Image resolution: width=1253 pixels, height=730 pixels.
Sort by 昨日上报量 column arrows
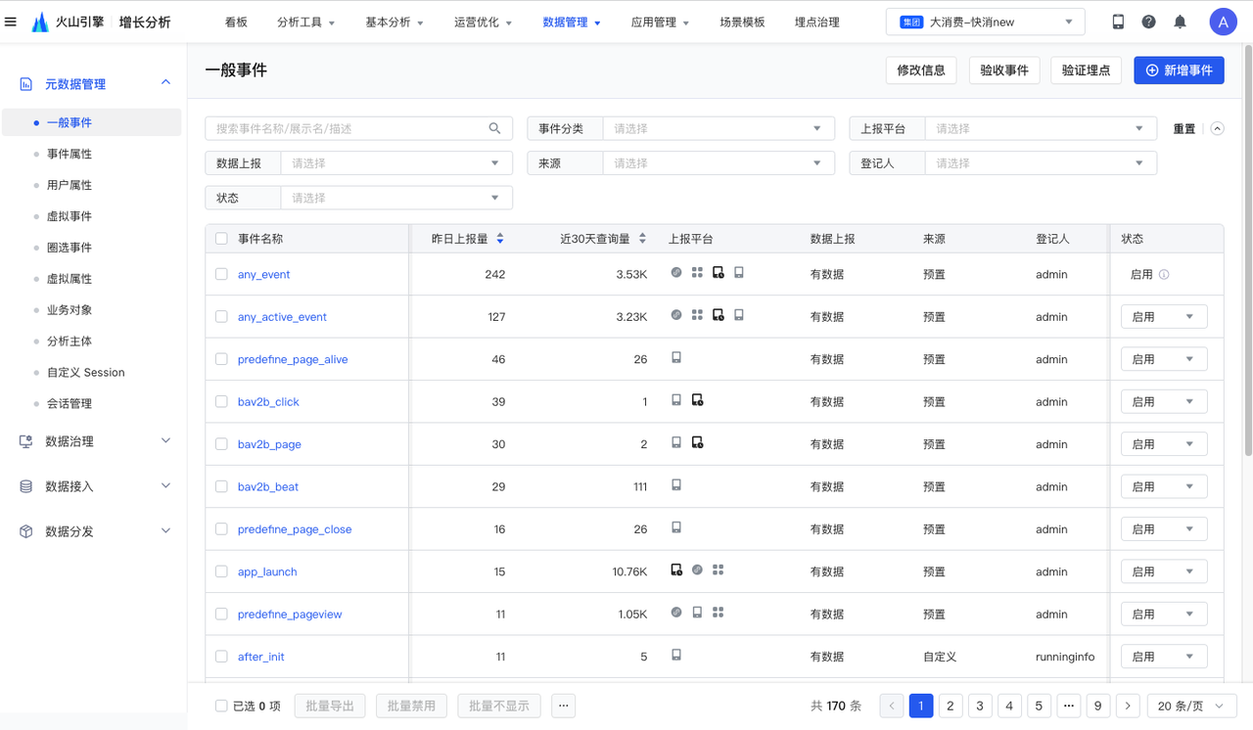[x=500, y=239]
